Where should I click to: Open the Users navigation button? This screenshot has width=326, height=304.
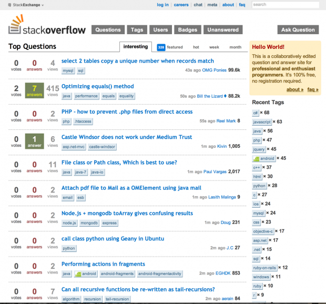(160, 30)
